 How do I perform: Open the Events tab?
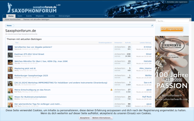pyautogui.click(x=29, y=16)
